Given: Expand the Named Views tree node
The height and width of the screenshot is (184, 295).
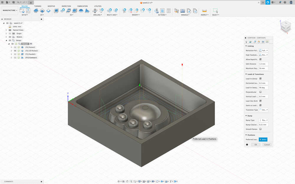Looking at the screenshot, I should (x=6, y=30).
